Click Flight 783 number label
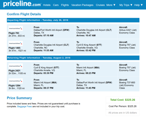Image resolution: width=146 pixels, height=119 pixels. tap(14, 33)
